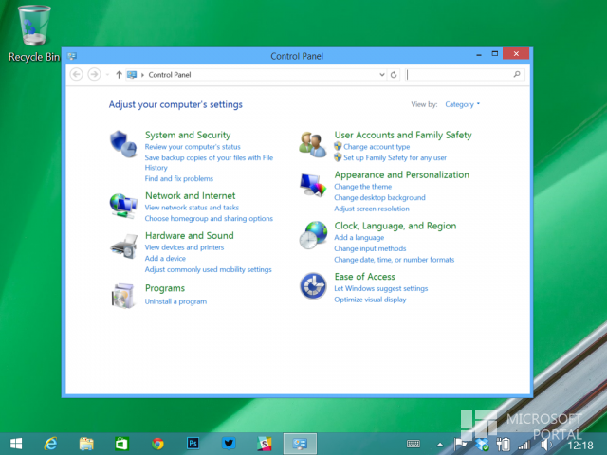The height and width of the screenshot is (455, 607).
Task: Open Appearance and Personalization monitor icon
Action: tap(313, 185)
